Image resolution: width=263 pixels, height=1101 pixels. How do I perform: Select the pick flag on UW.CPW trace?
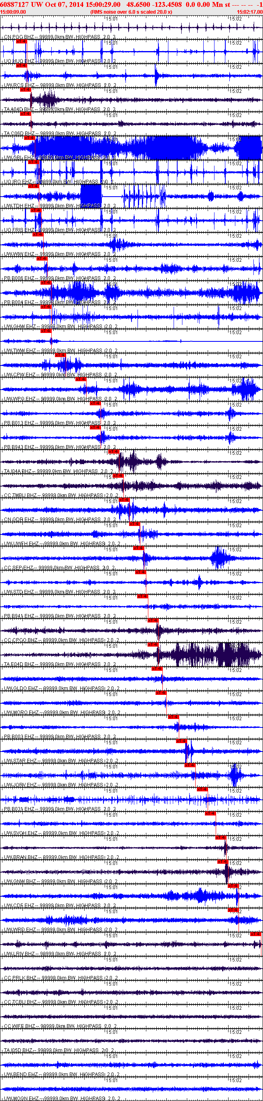(x=60, y=355)
